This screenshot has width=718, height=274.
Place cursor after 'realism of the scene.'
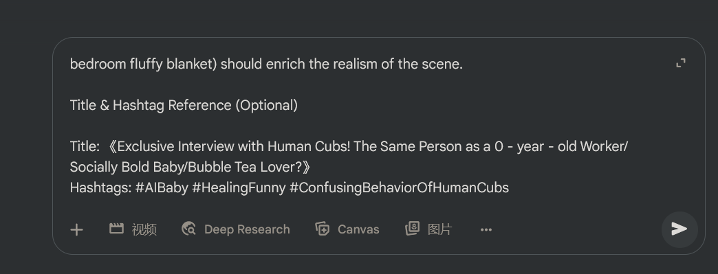coord(463,64)
